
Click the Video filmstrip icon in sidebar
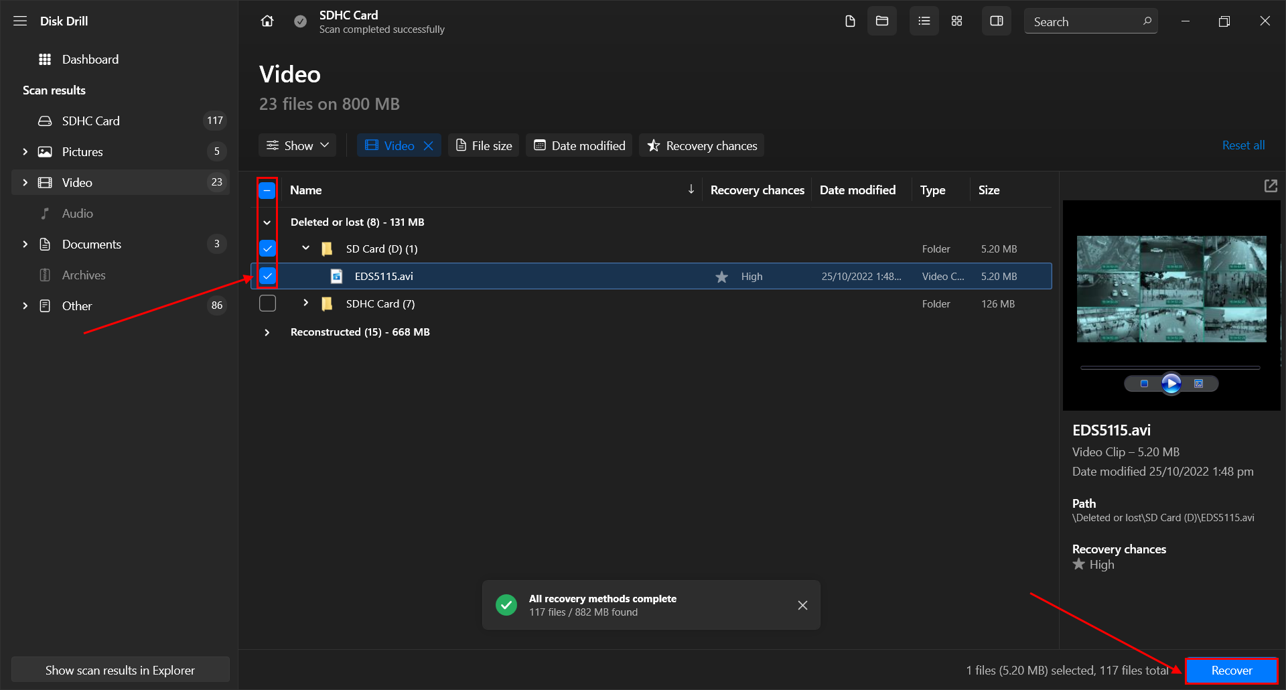tap(45, 183)
